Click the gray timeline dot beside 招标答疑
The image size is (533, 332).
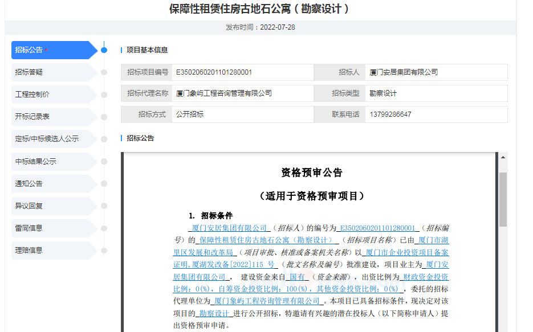[104, 72]
